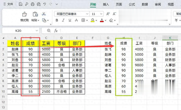Open the 文件 menu
This screenshot has height=110, width=181.
pyautogui.click(x=10, y=4)
